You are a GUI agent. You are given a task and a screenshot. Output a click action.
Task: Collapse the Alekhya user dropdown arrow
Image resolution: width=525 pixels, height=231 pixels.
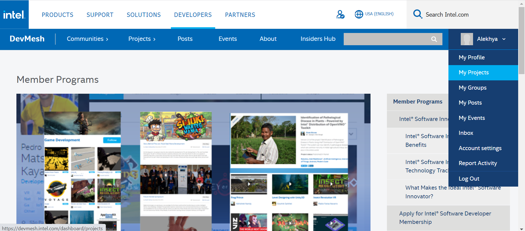[x=504, y=39]
